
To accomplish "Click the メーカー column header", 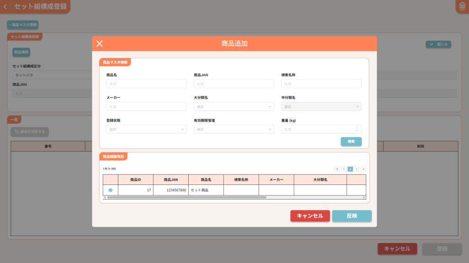I will click(x=276, y=180).
